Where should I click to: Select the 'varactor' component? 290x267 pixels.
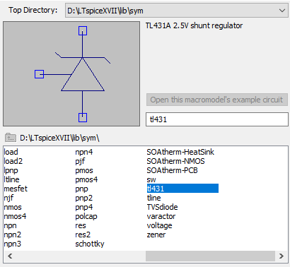tap(161, 216)
